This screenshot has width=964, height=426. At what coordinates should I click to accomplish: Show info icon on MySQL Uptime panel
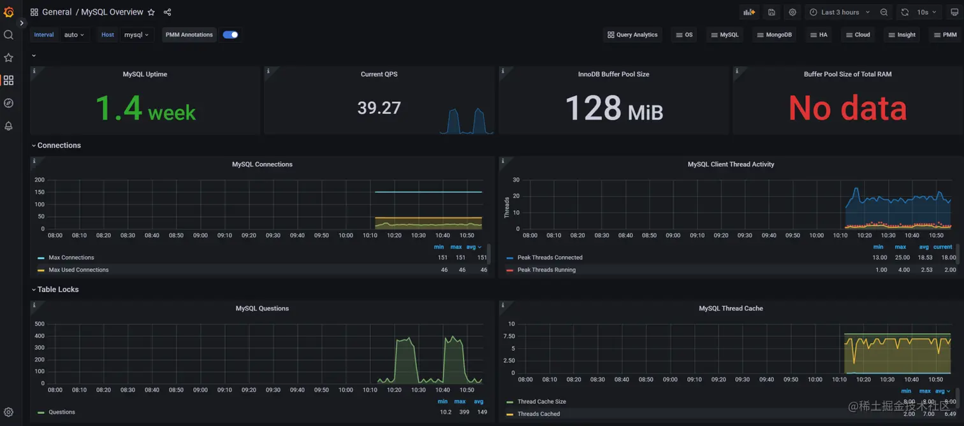[x=34, y=71]
